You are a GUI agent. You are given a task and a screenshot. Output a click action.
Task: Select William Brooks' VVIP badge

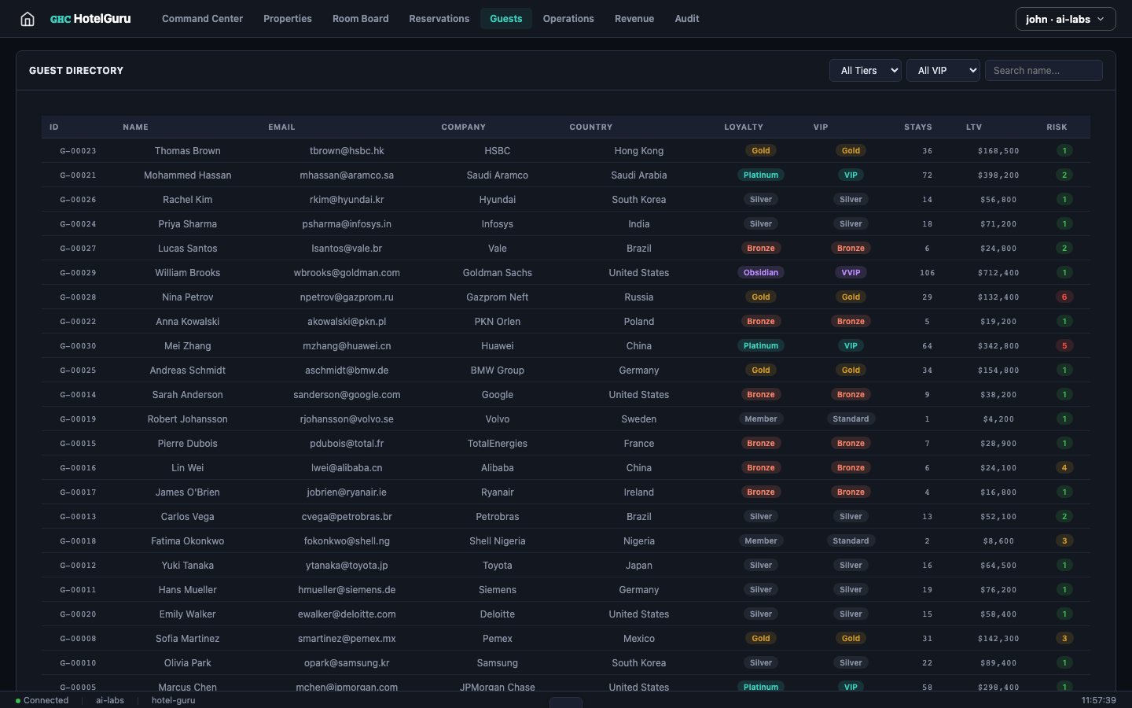tap(851, 272)
